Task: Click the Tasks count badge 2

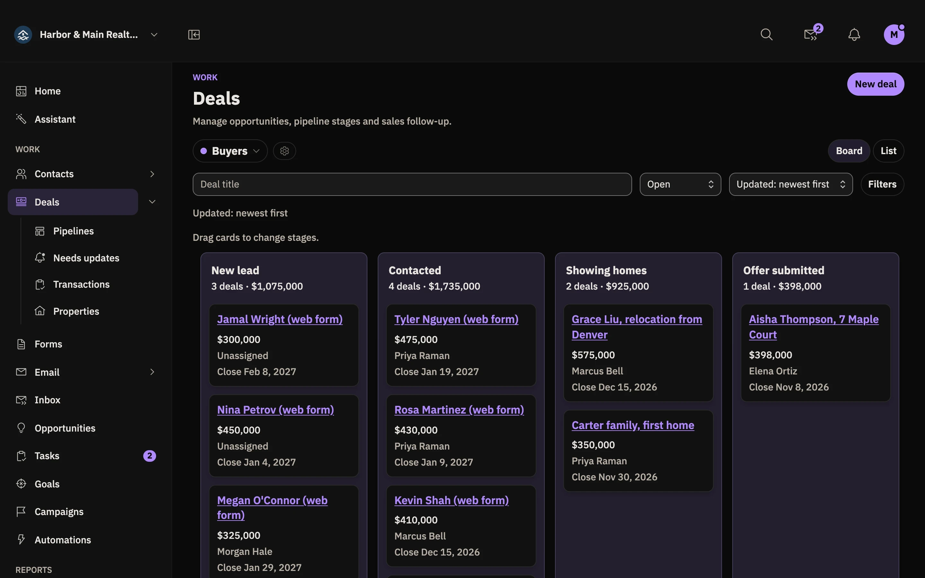Action: [149, 456]
